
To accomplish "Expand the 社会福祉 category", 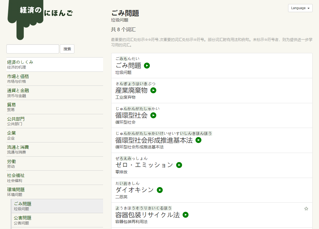I will 55,178.
